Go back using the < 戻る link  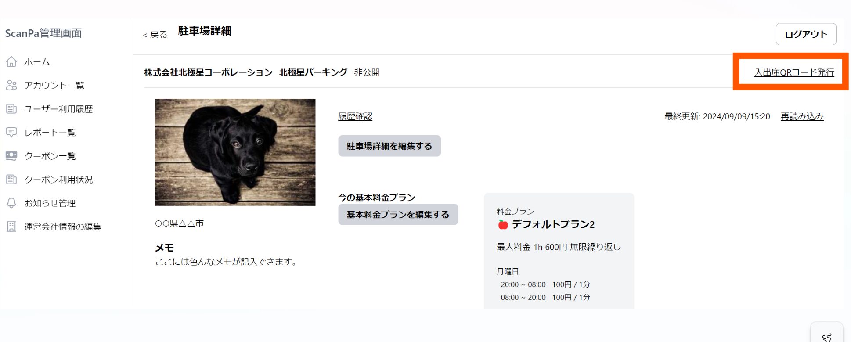[x=155, y=35]
